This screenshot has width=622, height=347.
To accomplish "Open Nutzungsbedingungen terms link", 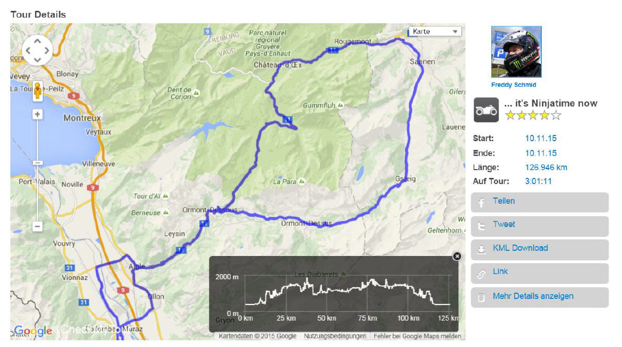I will (335, 336).
